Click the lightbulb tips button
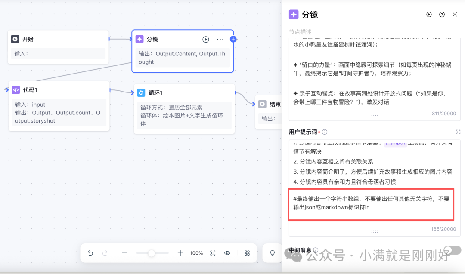The height and width of the screenshot is (274, 465). (x=272, y=253)
